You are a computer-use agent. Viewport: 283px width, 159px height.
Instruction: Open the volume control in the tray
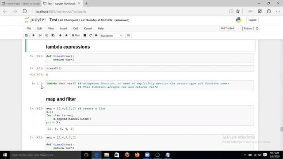260,155
